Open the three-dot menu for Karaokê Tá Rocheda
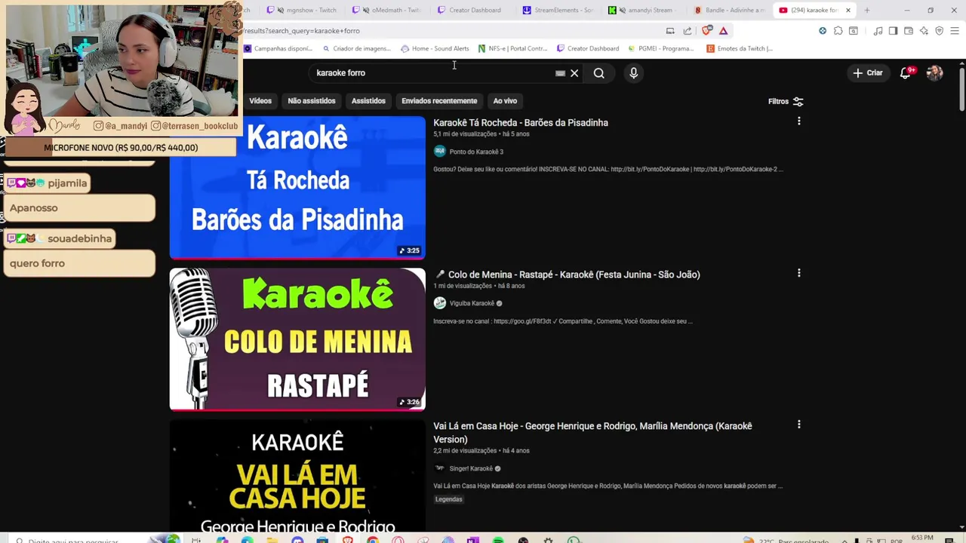The height and width of the screenshot is (543, 966). click(798, 121)
